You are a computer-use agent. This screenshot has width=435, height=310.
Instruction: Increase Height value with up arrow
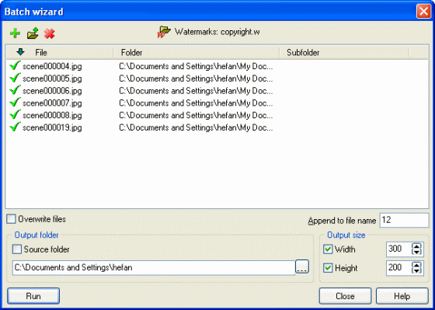click(416, 264)
